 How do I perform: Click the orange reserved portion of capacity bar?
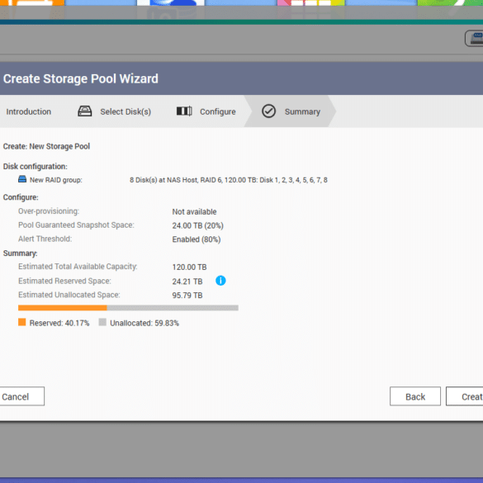pos(63,308)
